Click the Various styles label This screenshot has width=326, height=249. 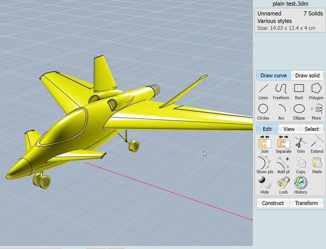pyautogui.click(x=274, y=21)
